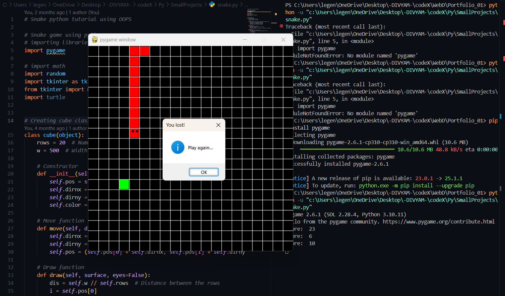Screen dimensions: 505x296
Task: Click the blue info icon in the dialog
Action: (178, 147)
